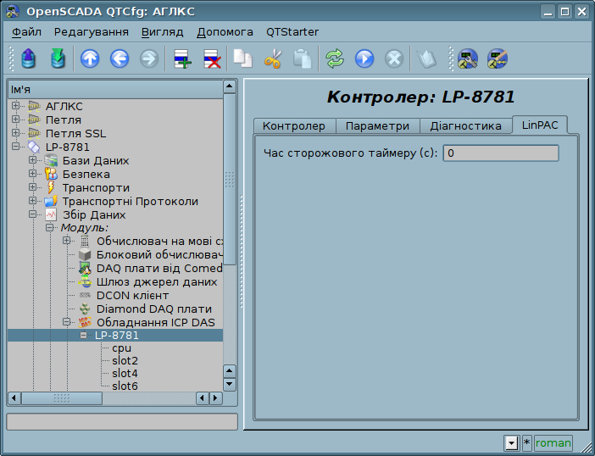Click the Delete item icon with red cross
Screen dimensions: 595x456
click(211, 58)
